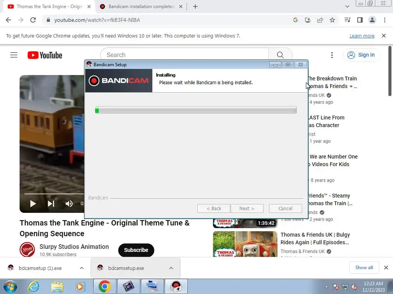Click network icon in system tray
Image resolution: width=393 pixels, height=294 pixels.
(x=345, y=287)
